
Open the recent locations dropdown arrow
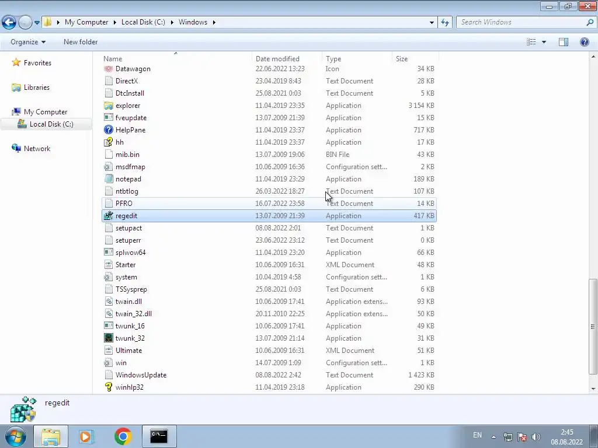tap(37, 23)
